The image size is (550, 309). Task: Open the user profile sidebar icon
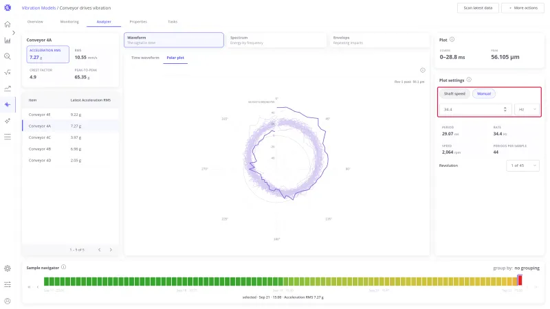[x=8, y=301]
